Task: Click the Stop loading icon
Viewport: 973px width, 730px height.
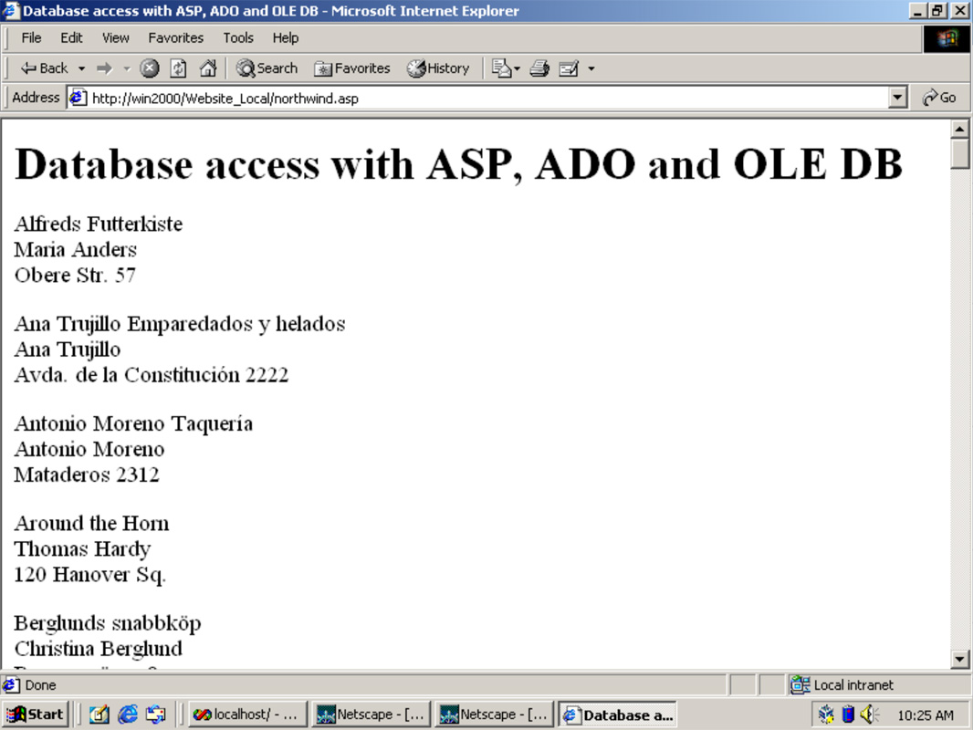Action: (x=150, y=68)
